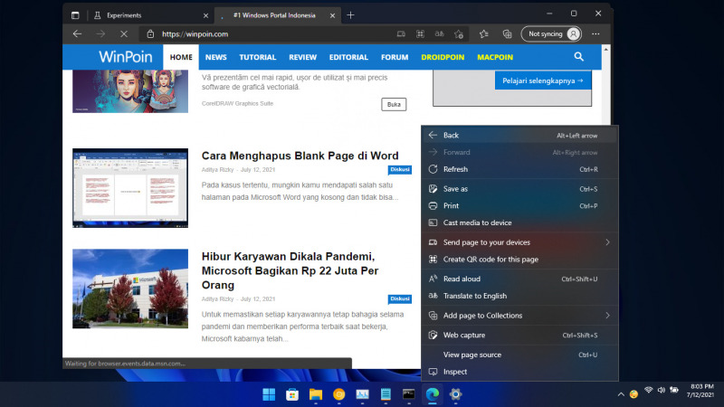The width and height of the screenshot is (724, 407).
Task: Select Inspect in context menu
Action: (519, 372)
